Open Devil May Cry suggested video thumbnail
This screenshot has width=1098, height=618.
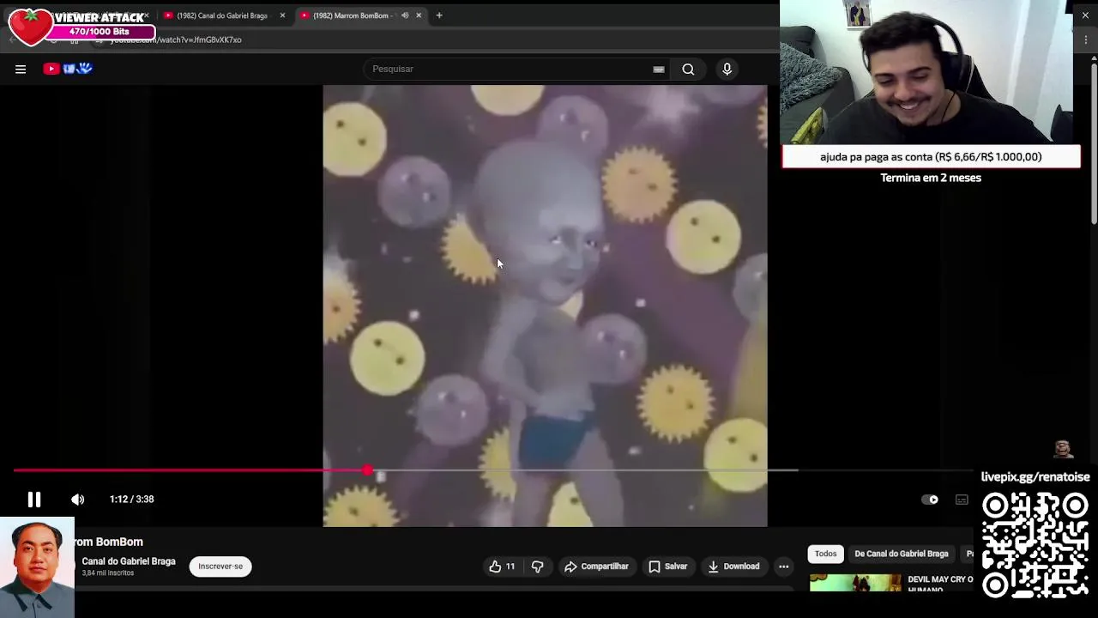[x=855, y=583]
